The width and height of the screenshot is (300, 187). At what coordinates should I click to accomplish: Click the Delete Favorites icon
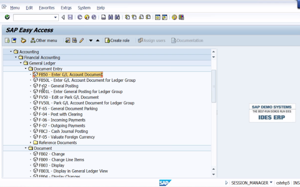75,40
